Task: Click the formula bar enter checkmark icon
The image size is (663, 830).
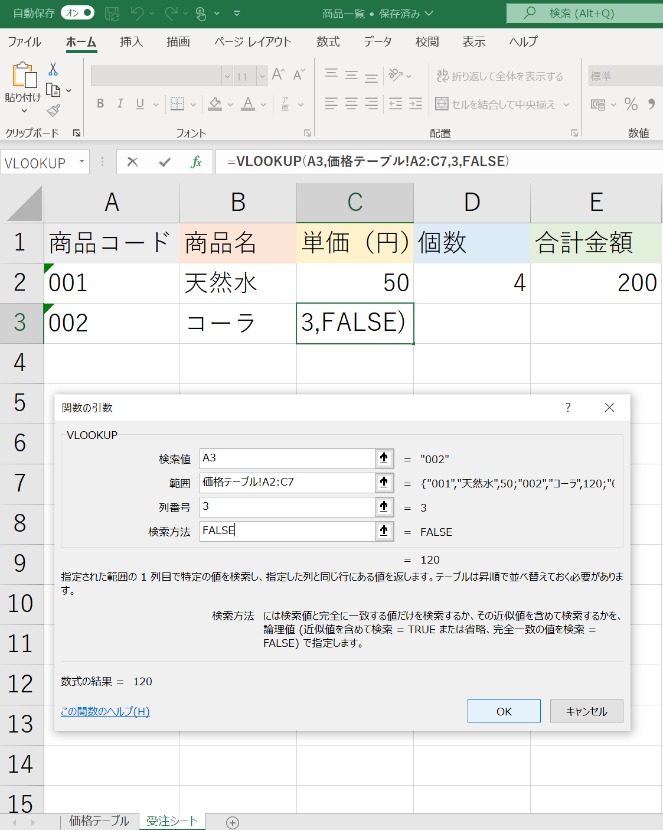Action: pyautogui.click(x=165, y=162)
